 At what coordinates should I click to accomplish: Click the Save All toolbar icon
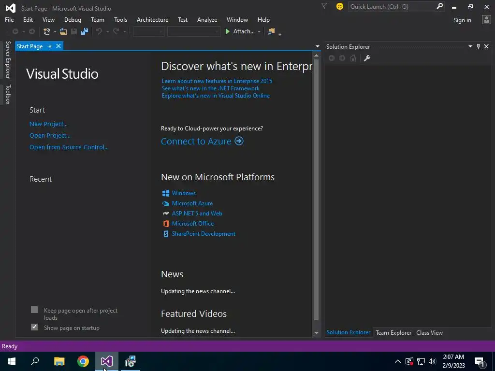point(85,31)
